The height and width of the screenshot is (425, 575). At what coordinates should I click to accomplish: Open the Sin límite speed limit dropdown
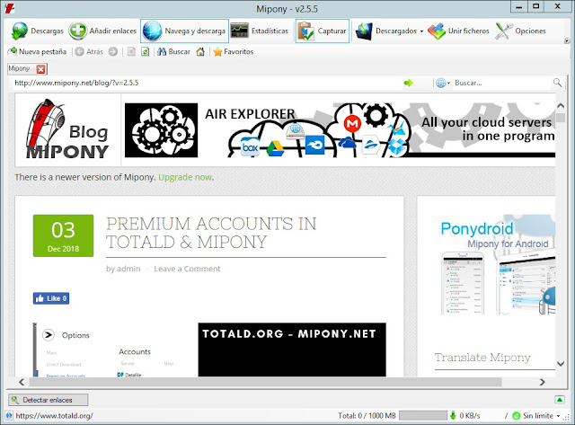[x=537, y=416]
